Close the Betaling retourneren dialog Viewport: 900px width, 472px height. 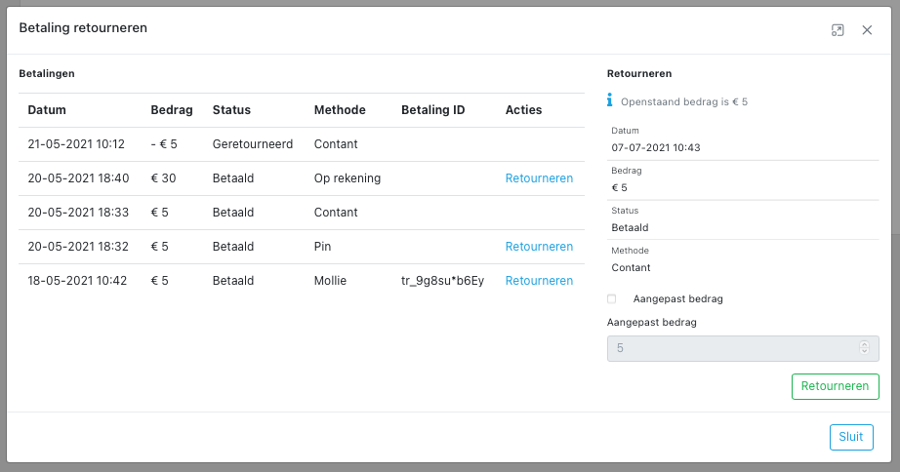click(867, 30)
